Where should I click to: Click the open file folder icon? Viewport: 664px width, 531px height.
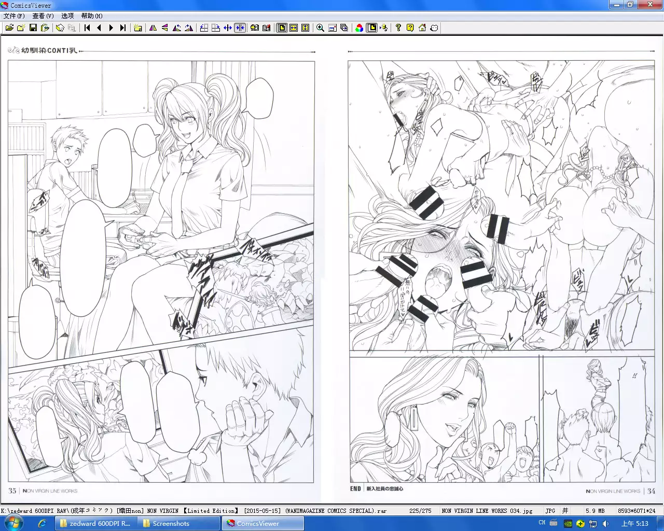(9, 28)
